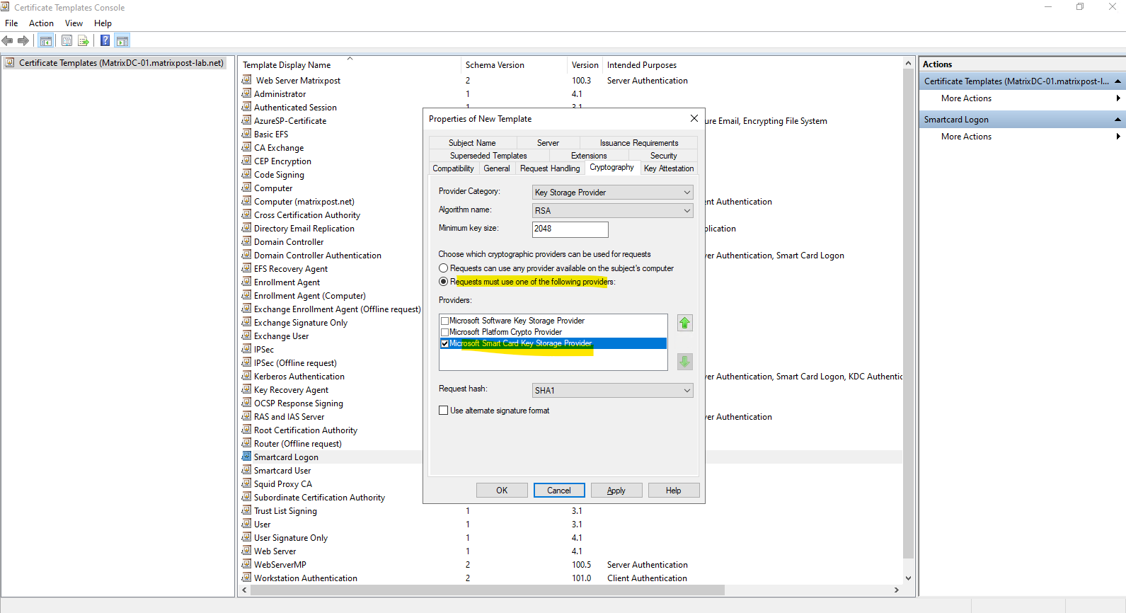
Task: Close the Properties of New Template dialog
Action: point(694,118)
